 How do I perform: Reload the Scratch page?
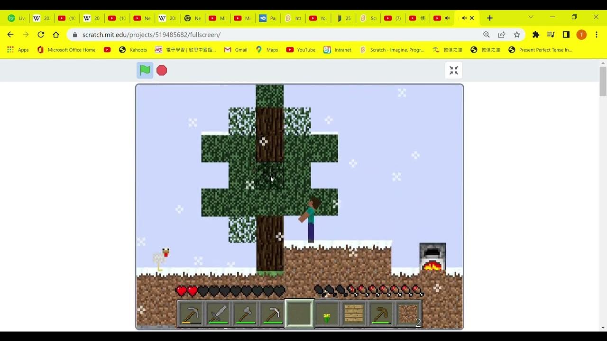click(41, 35)
